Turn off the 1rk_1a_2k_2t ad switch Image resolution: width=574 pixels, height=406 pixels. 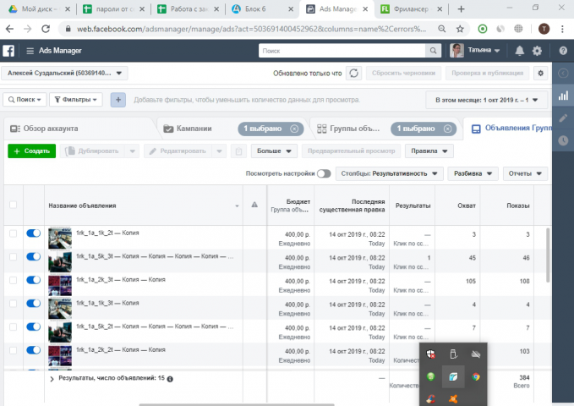pyautogui.click(x=33, y=350)
